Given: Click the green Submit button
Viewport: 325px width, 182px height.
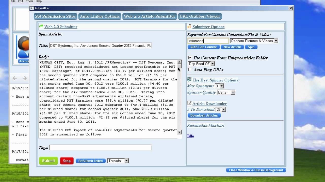Looking at the screenshot, I should [x=48, y=161].
